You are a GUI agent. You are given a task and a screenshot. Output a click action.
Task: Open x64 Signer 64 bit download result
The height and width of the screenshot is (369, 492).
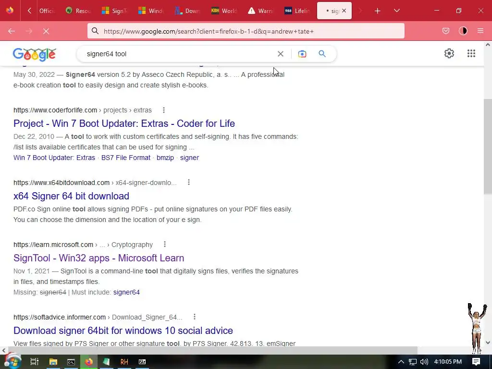[71, 196]
